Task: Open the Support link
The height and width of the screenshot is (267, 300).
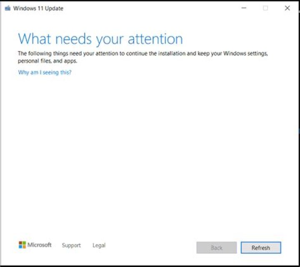Action: coord(71,245)
